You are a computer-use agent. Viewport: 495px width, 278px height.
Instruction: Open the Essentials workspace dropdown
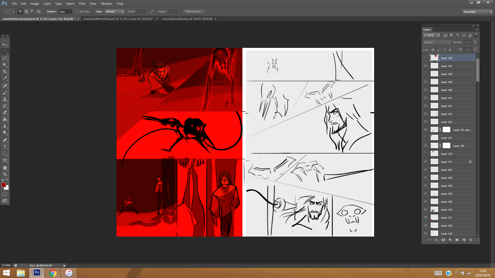point(477,12)
